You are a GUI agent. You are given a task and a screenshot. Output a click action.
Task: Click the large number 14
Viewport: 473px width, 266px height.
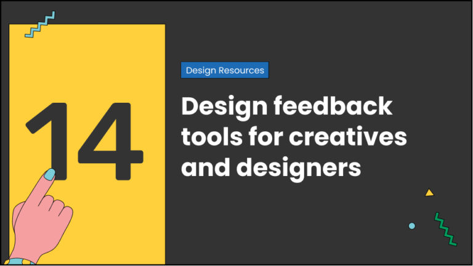click(84, 142)
